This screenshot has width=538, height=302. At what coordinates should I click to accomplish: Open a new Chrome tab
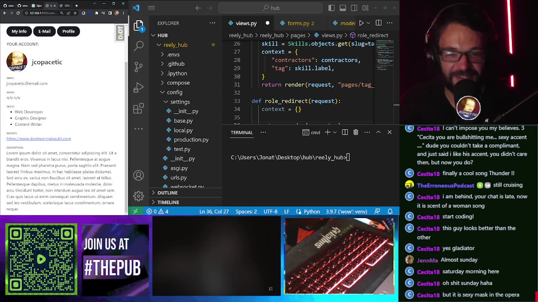pyautogui.click(x=76, y=5)
